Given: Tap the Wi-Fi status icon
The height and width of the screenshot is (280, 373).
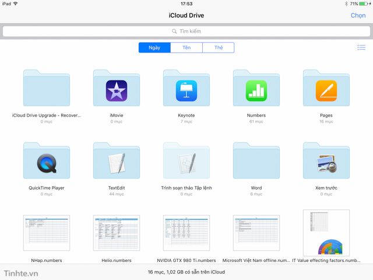Looking at the screenshot, I should 16,3.
